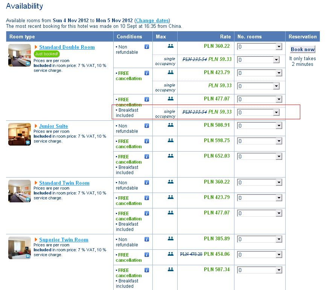Open rooms dropdown for Standard Double PLN 423.79

260,73
